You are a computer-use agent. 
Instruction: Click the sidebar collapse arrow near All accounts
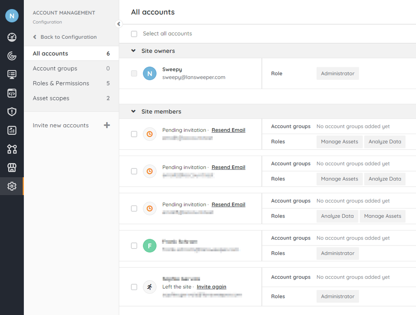pyautogui.click(x=118, y=24)
